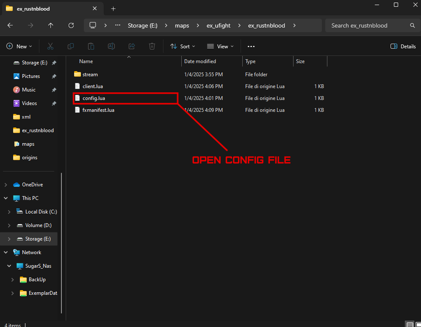Go back to the previous folder
421x327 pixels.
pos(10,25)
